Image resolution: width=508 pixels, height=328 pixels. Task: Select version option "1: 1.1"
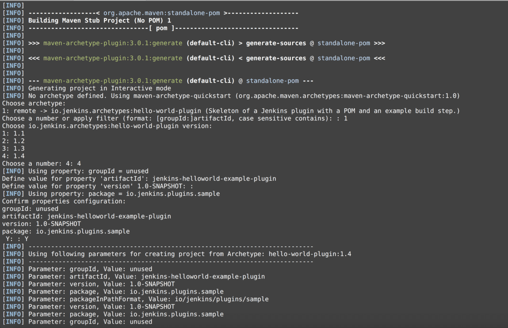pos(13,133)
